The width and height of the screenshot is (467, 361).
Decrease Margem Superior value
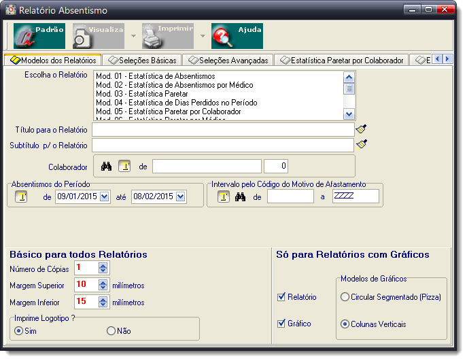tap(103, 288)
